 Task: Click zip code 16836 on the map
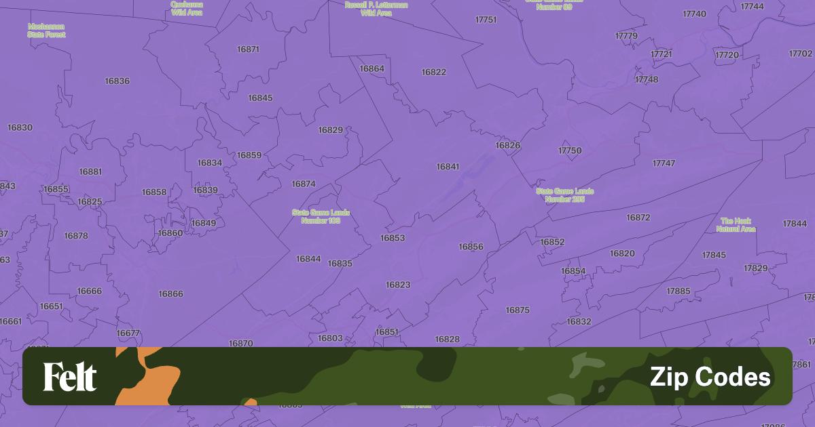coord(117,81)
